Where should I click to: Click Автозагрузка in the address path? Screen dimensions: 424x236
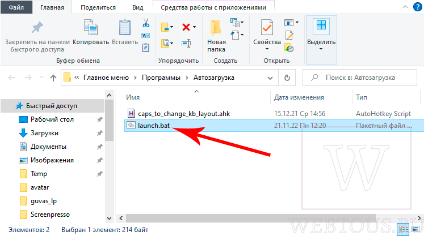pyautogui.click(x=214, y=78)
